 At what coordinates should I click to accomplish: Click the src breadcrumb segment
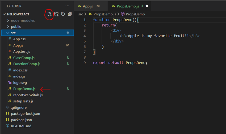coord(81,14)
